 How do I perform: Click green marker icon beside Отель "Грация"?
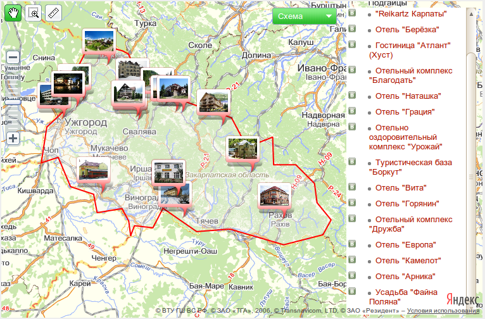point(352,111)
